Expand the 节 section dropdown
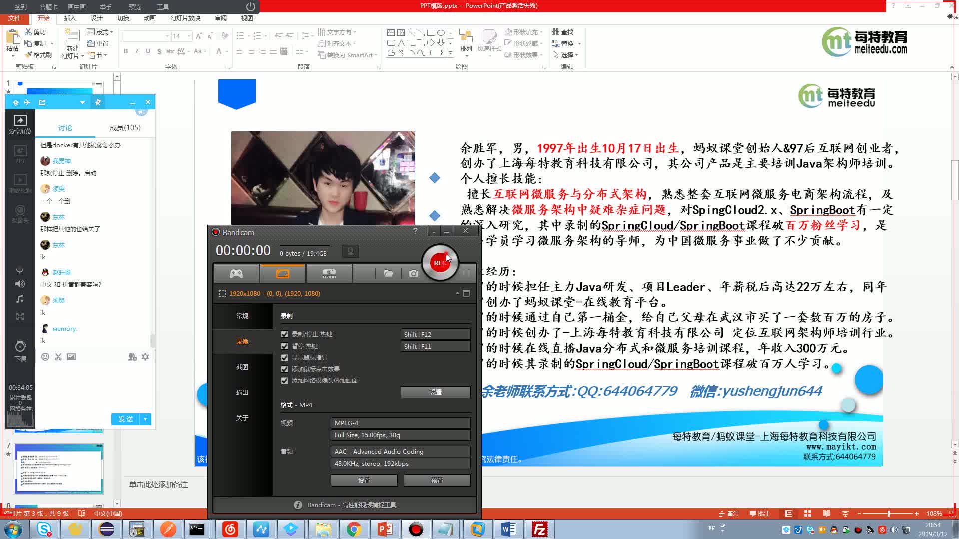 point(97,55)
